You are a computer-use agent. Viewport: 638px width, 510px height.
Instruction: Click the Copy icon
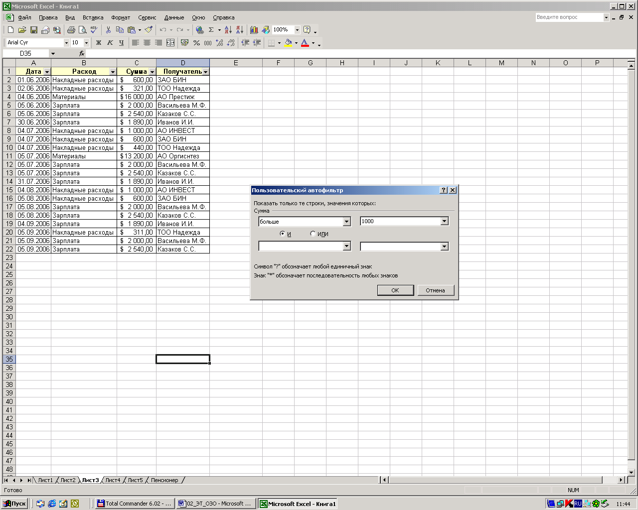point(120,30)
